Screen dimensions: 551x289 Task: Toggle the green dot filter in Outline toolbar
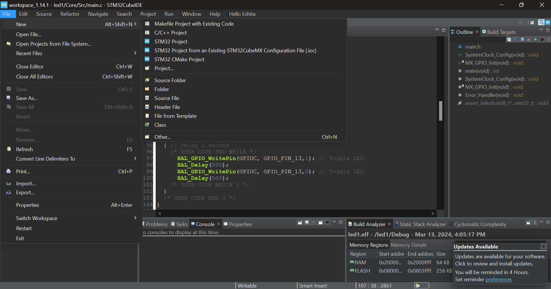pyautogui.click(x=535, y=39)
